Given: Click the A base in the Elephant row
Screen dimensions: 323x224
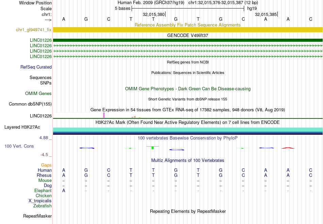Looking at the screenshot, I should click(x=64, y=191).
